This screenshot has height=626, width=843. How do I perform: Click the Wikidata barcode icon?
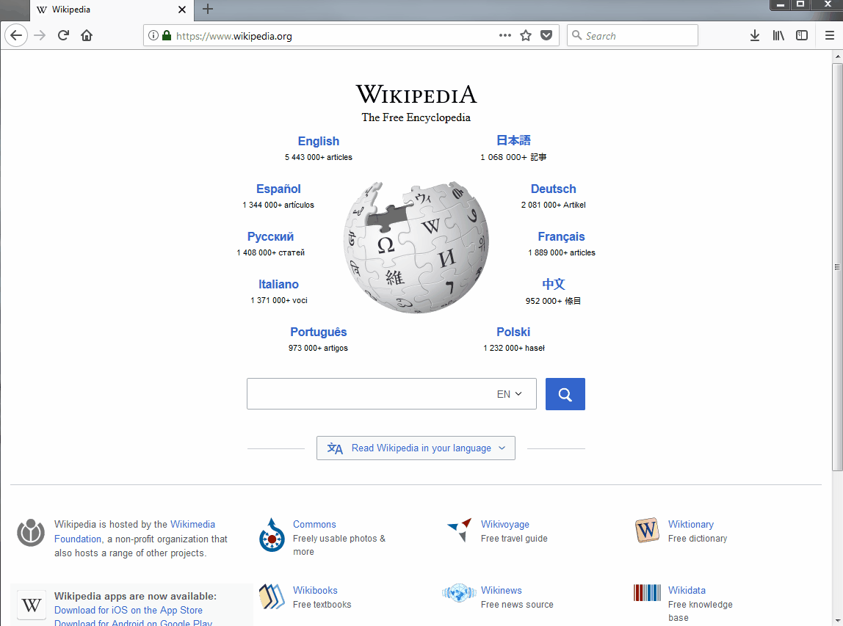pyautogui.click(x=647, y=593)
